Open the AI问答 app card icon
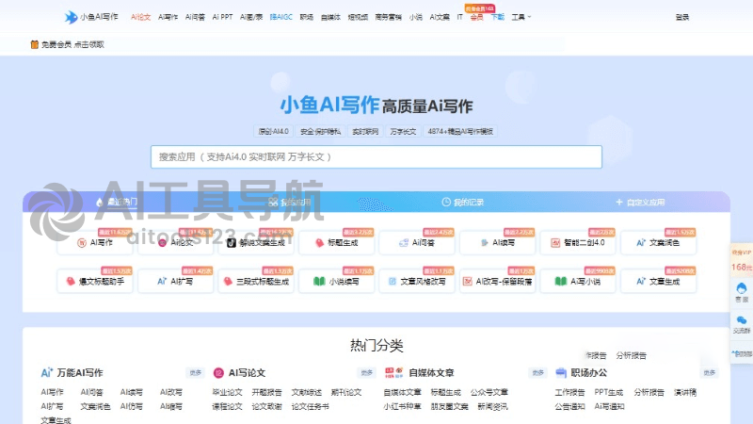The width and height of the screenshot is (753, 424). pos(404,243)
